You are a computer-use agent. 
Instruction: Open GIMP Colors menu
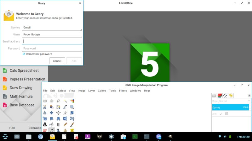102,91
